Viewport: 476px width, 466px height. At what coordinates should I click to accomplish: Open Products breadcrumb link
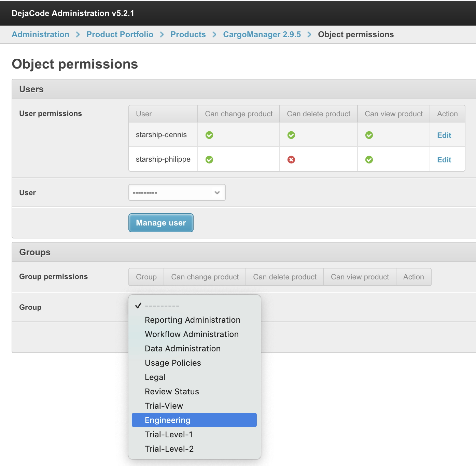click(188, 34)
